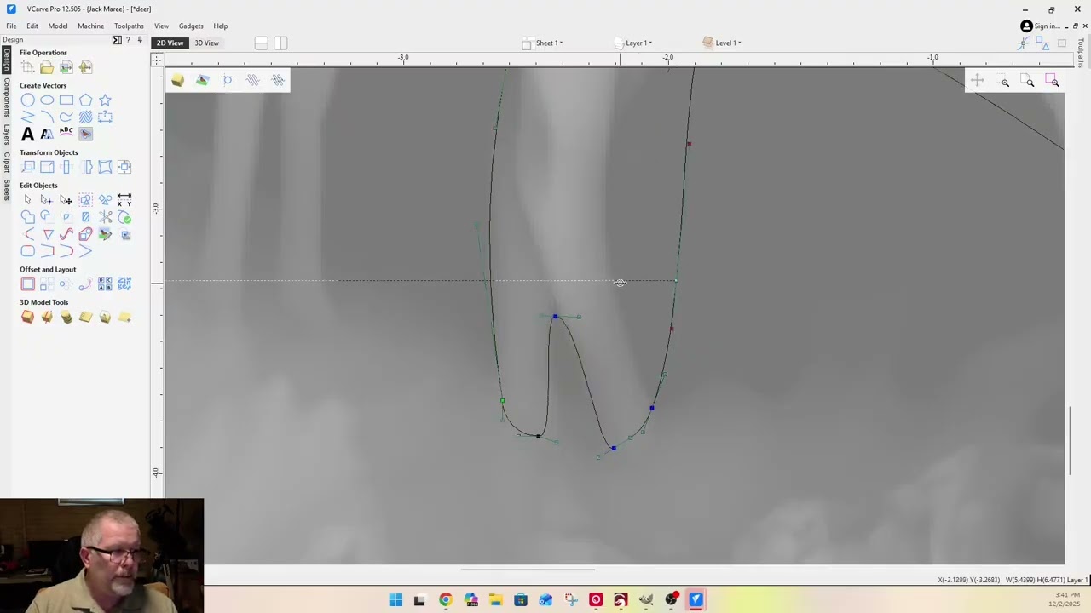1091x613 pixels.
Task: Open the Job Setup icon
Action: (27, 67)
